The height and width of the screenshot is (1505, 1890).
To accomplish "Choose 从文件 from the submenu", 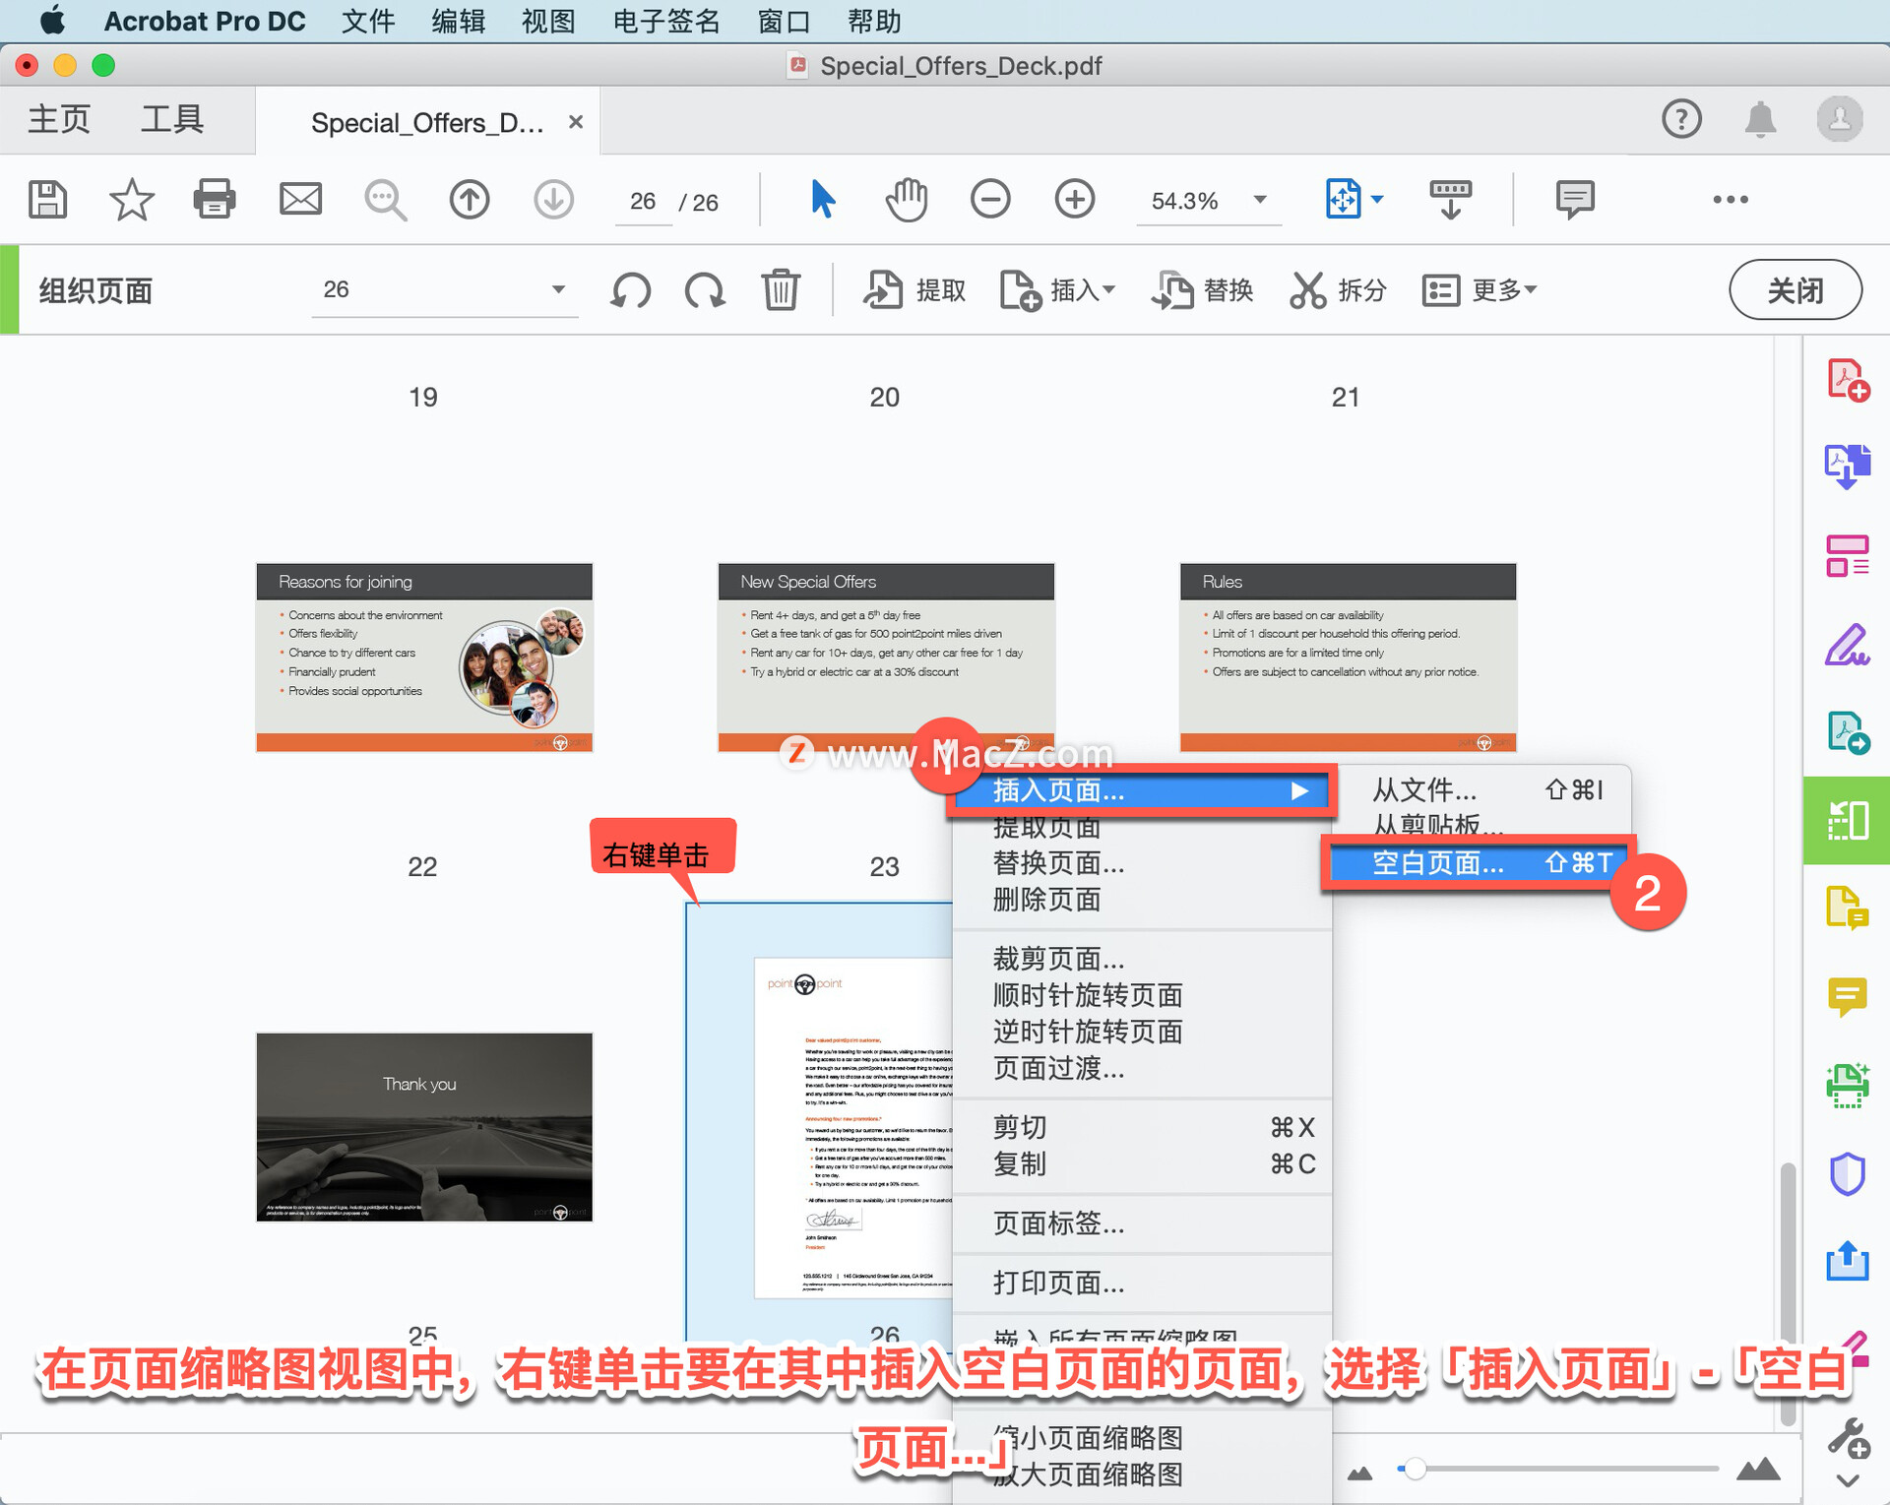I will (x=1486, y=789).
